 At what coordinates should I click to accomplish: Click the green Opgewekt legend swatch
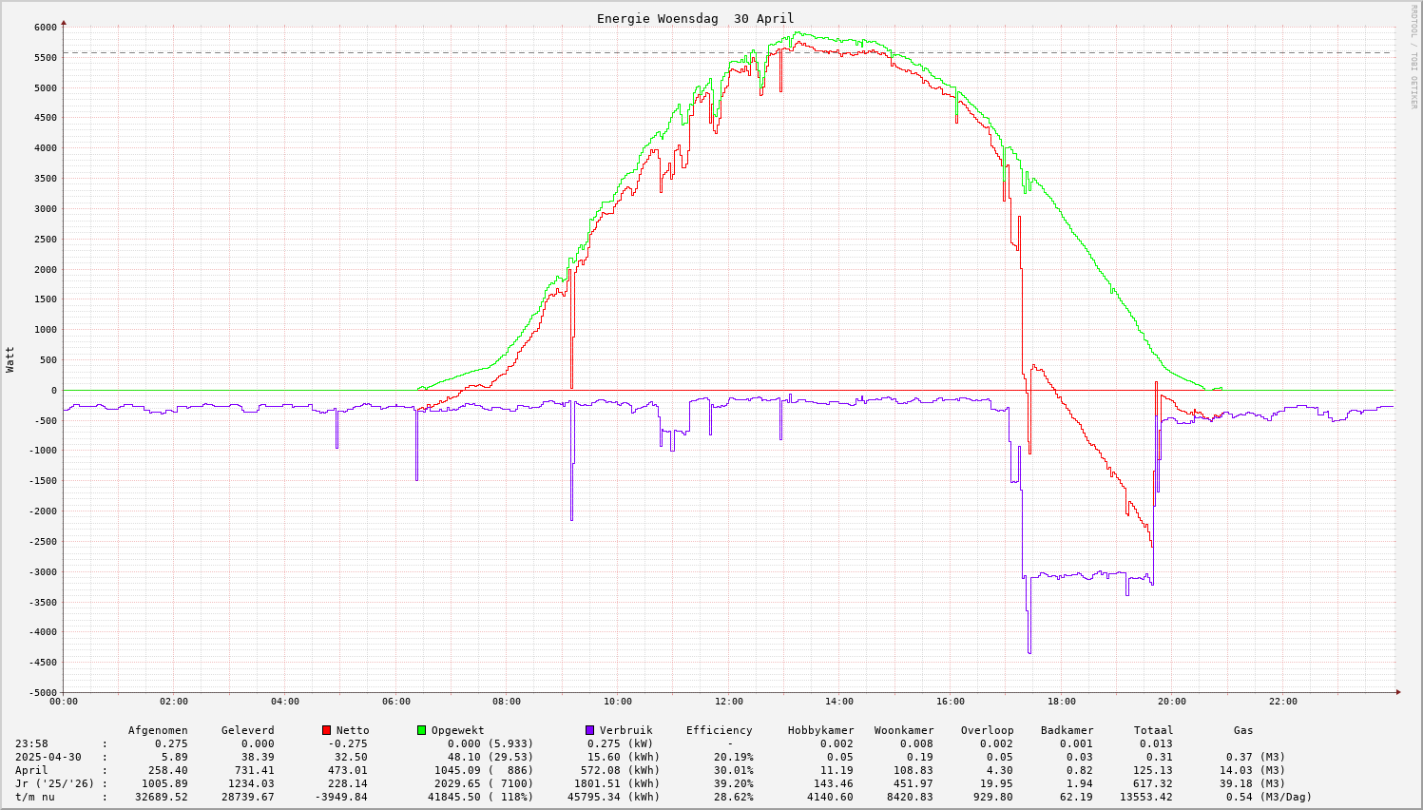(422, 730)
